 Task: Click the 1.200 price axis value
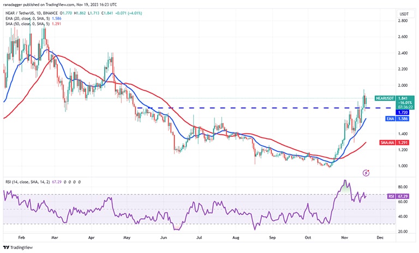(x=403, y=150)
